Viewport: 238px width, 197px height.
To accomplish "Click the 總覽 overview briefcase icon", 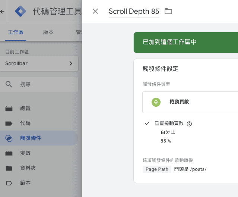I will click(x=9, y=108).
